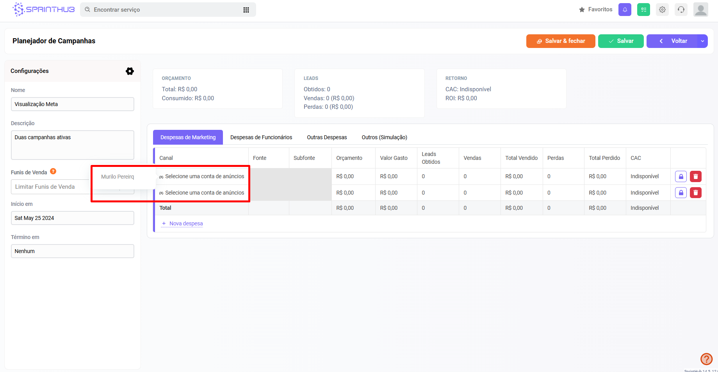Open the Limitar Funis de Venda dropdown
Viewport: 718px width, 372px height.
coord(51,187)
